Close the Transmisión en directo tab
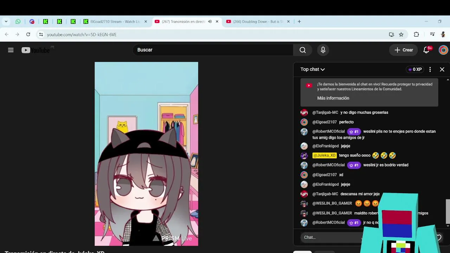 pos(217,21)
